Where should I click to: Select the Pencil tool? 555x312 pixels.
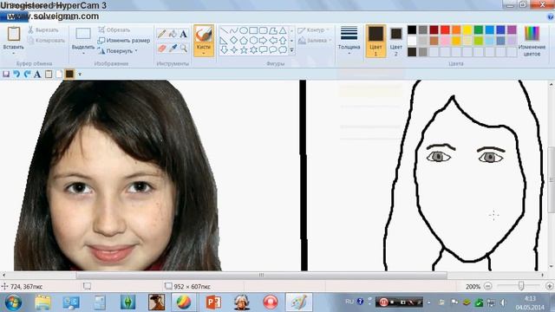[x=162, y=34]
